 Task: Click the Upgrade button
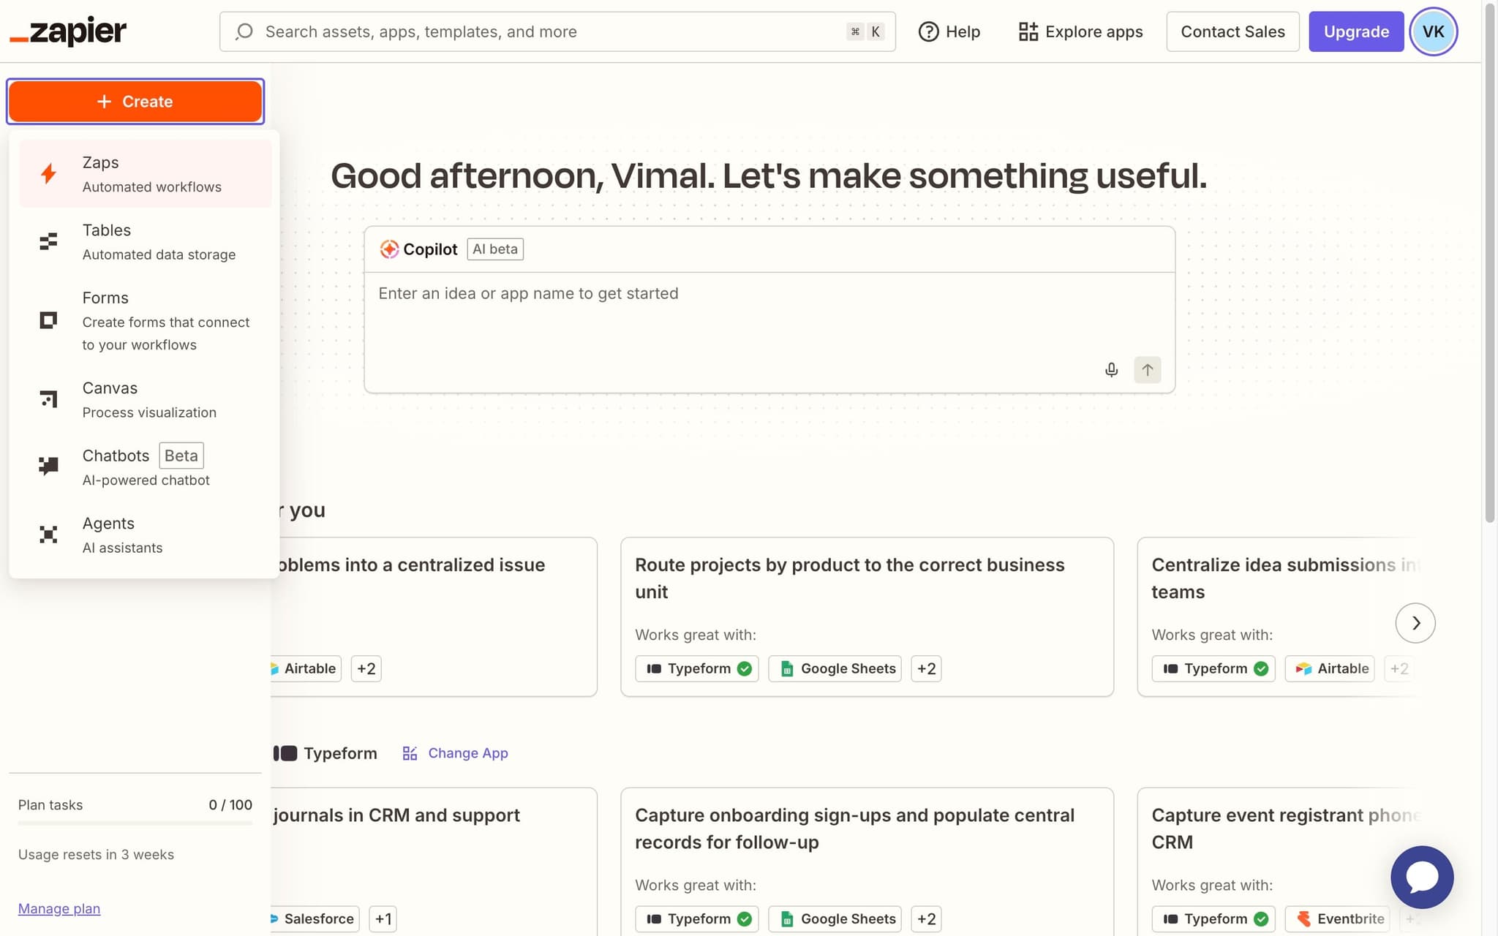click(1355, 31)
